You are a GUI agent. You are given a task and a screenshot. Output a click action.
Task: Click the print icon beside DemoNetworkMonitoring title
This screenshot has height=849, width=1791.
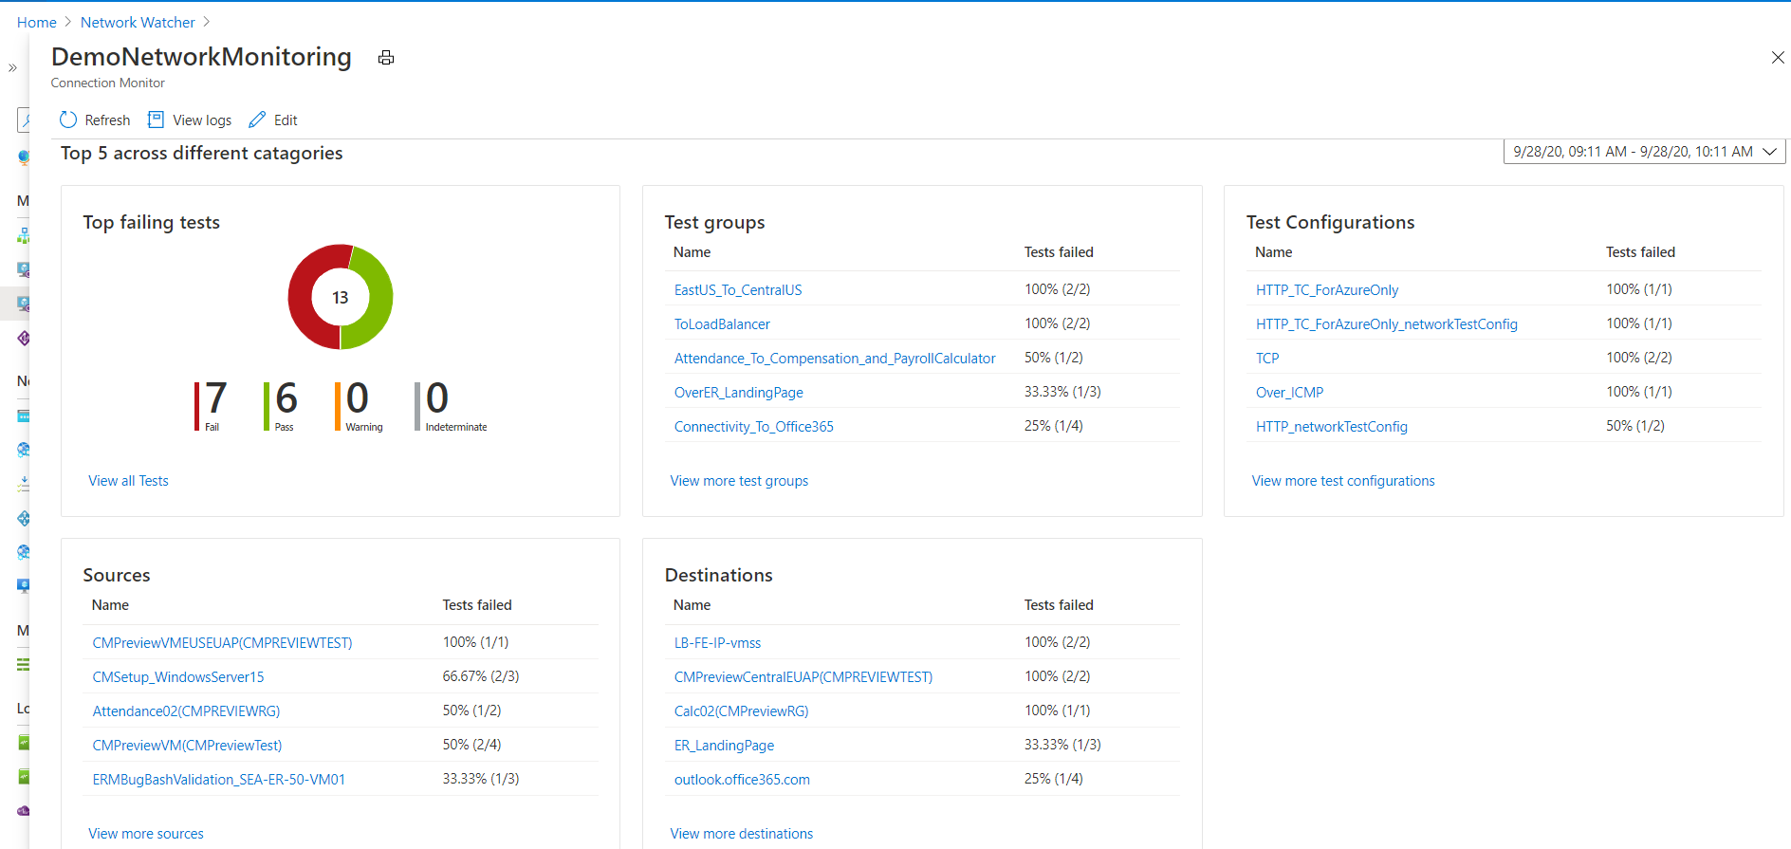coord(386,58)
